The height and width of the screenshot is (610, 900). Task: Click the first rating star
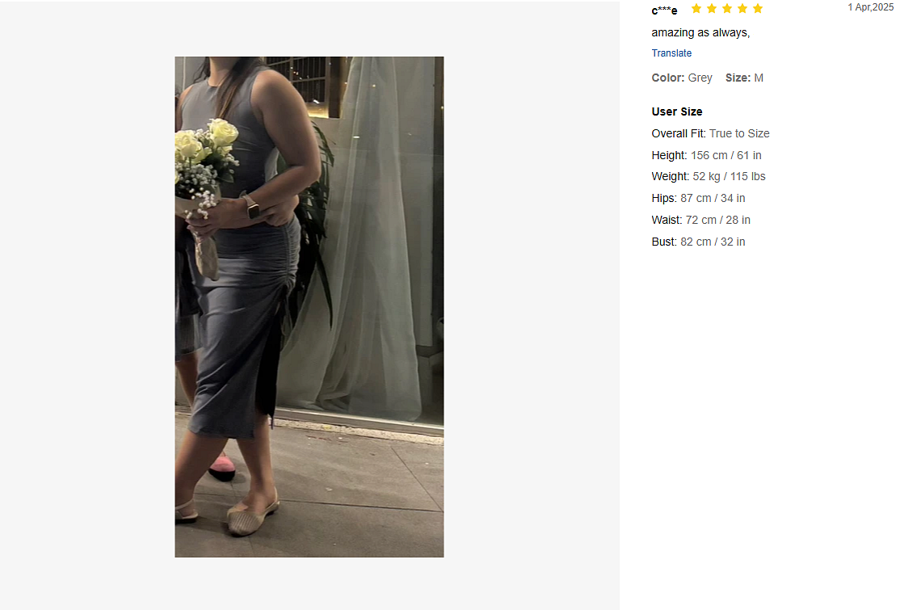coord(696,9)
